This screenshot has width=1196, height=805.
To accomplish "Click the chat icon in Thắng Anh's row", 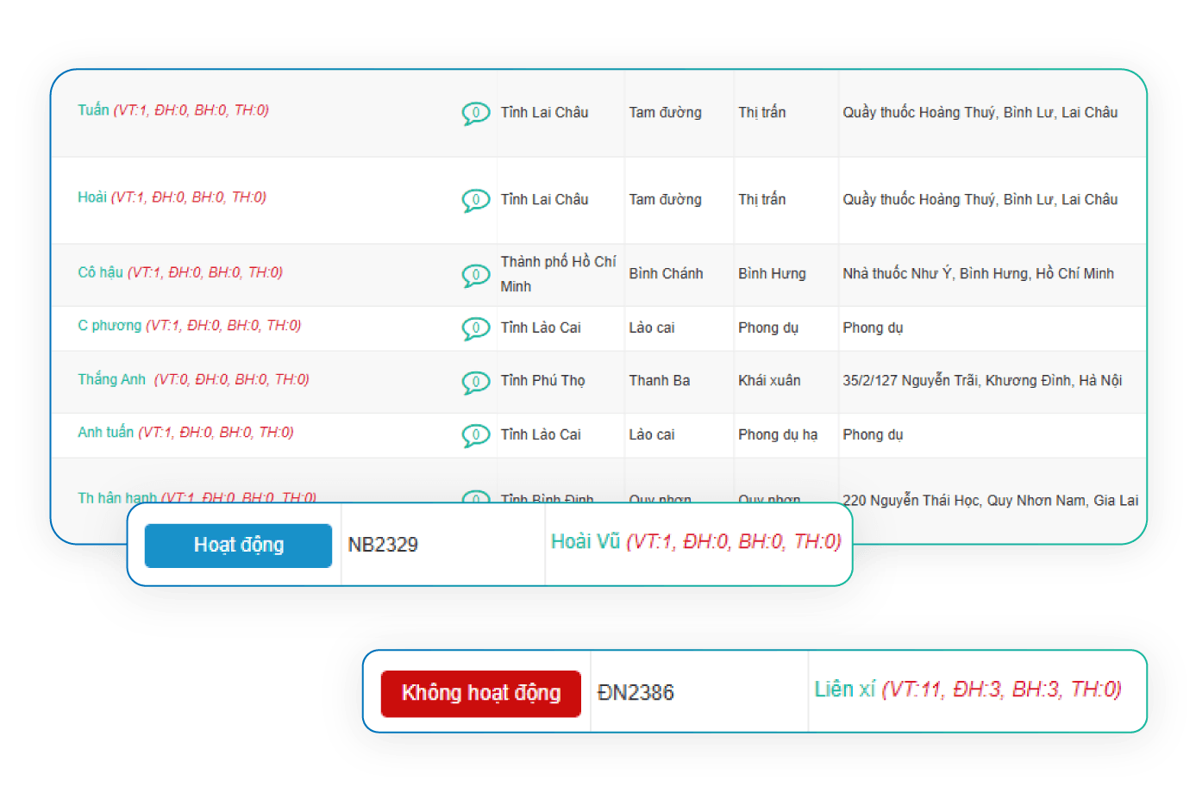I will pyautogui.click(x=475, y=382).
